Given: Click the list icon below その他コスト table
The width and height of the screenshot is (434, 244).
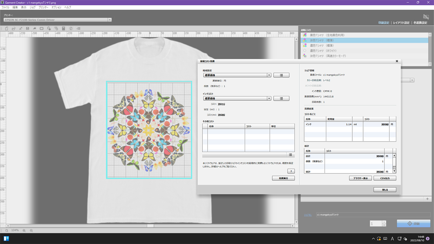Looking at the screenshot, I should pyautogui.click(x=291, y=155).
